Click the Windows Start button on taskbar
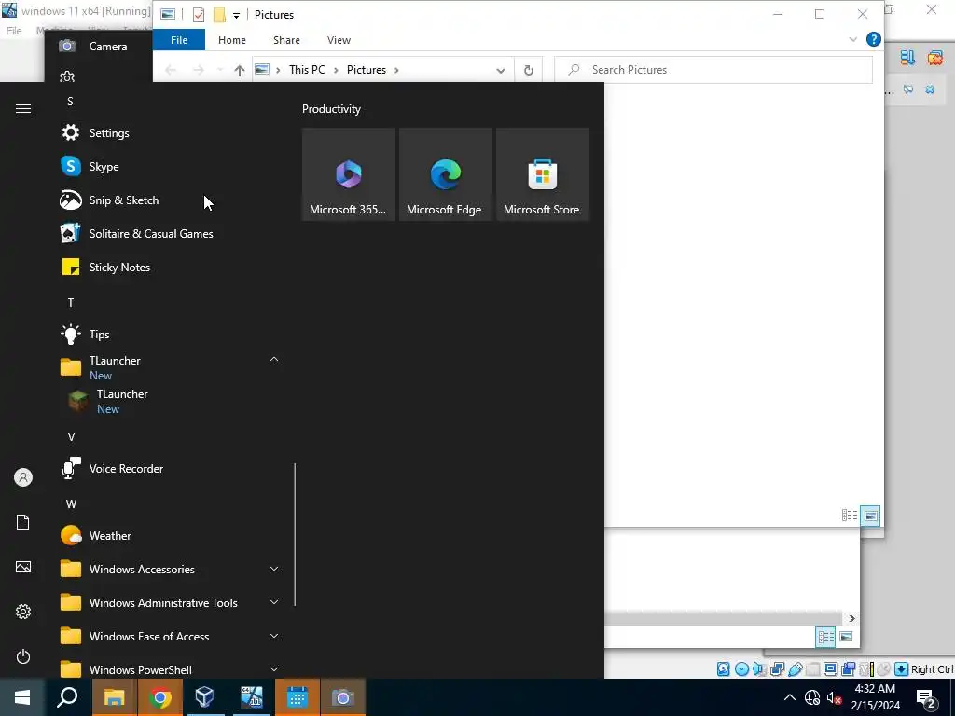The width and height of the screenshot is (955, 716). click(x=22, y=697)
